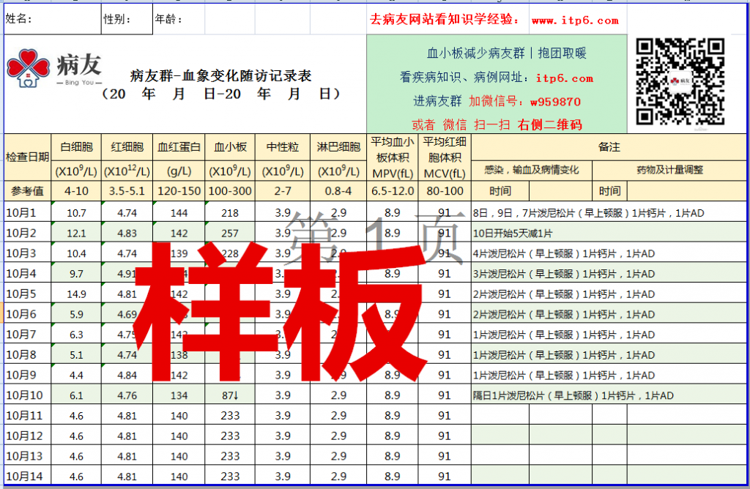Click the 白细胞 column header
Screen dimensions: 750x489
point(76,147)
